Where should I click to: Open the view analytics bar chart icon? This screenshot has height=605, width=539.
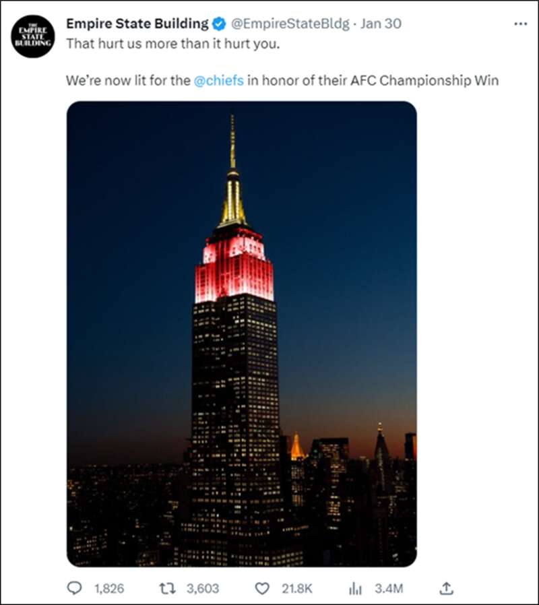356,588
